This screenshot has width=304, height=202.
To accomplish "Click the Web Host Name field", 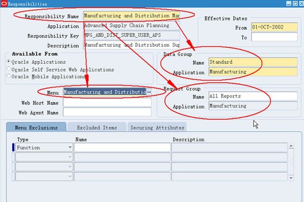I will point(107,102).
